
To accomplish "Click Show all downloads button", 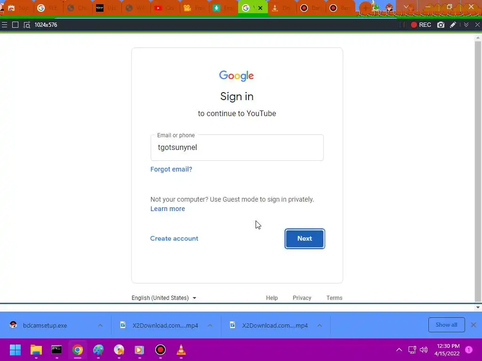I will click(x=446, y=325).
